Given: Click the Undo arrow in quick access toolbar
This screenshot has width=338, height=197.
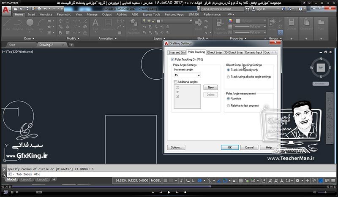Looking at the screenshot, I should tap(45, 9).
